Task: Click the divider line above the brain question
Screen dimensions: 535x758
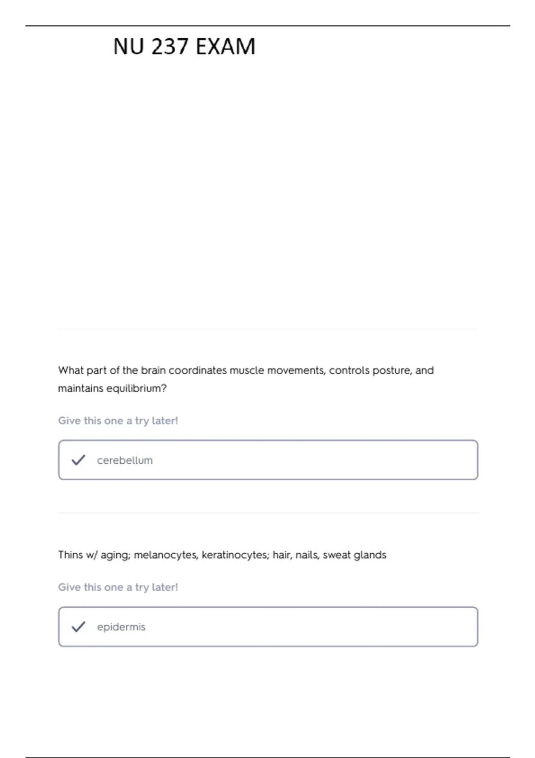Action: [268, 330]
